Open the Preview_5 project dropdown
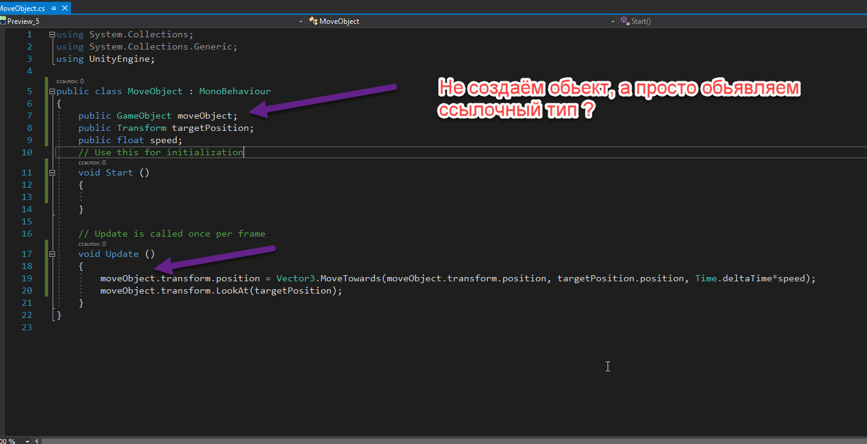 [x=152, y=21]
